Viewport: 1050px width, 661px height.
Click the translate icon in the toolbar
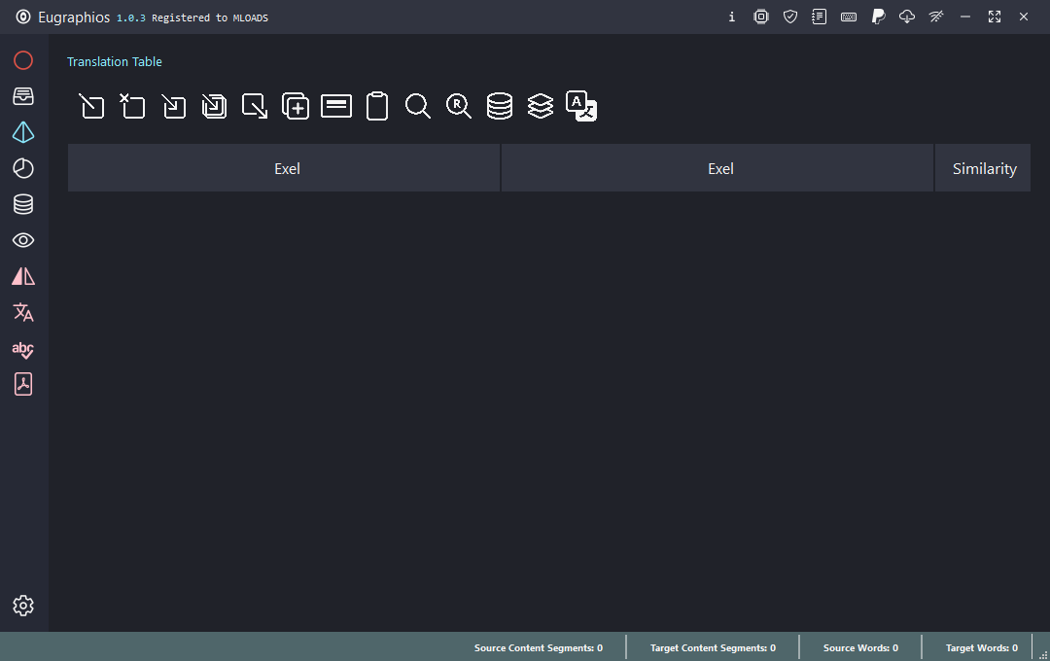[x=581, y=106]
